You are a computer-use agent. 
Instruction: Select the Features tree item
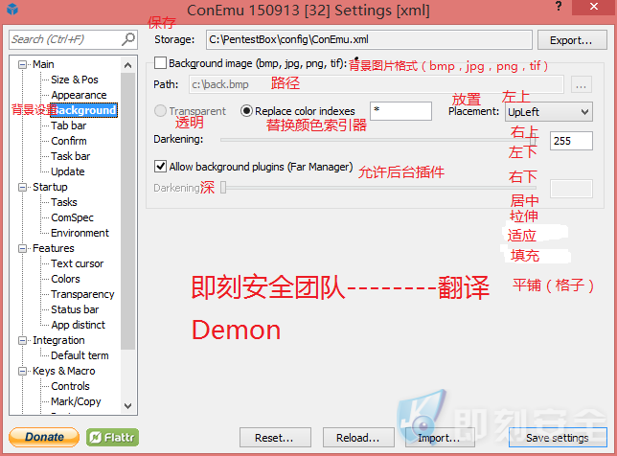pyautogui.click(x=53, y=248)
